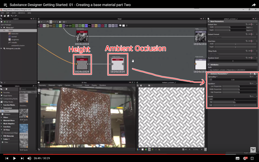Click the graph zoom magnifier icon
The height and width of the screenshot is (162, 259).
pyautogui.click(x=48, y=22)
